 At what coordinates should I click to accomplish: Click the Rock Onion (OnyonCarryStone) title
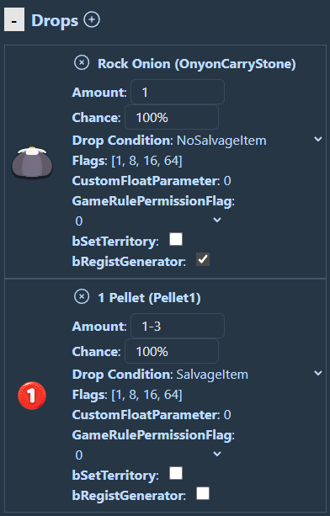[197, 63]
